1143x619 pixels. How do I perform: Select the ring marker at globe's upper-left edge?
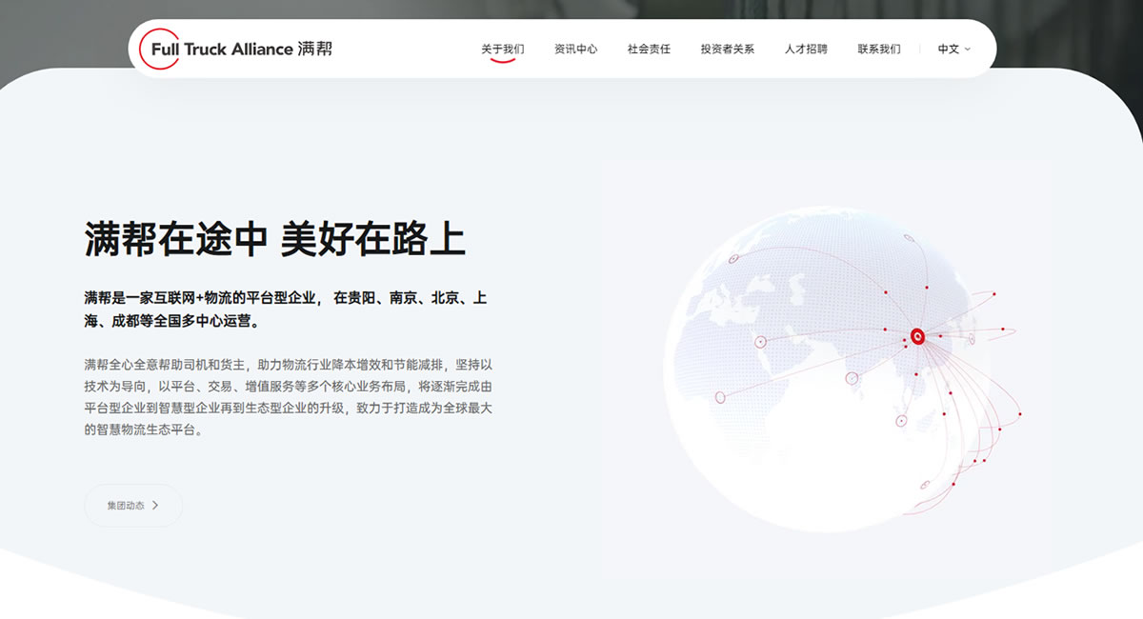click(734, 259)
